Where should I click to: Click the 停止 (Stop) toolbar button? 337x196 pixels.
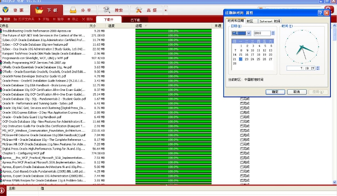click(73, 19)
